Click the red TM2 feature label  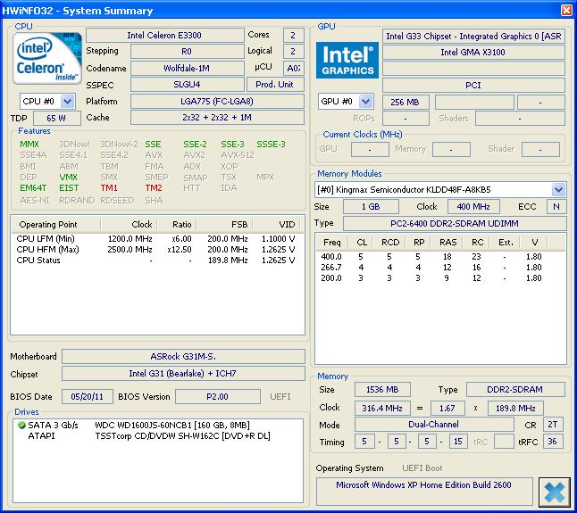[154, 188]
